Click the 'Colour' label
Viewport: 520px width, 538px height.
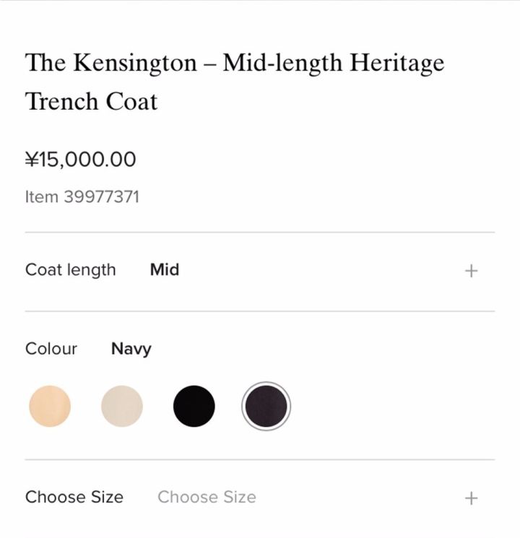coord(51,349)
